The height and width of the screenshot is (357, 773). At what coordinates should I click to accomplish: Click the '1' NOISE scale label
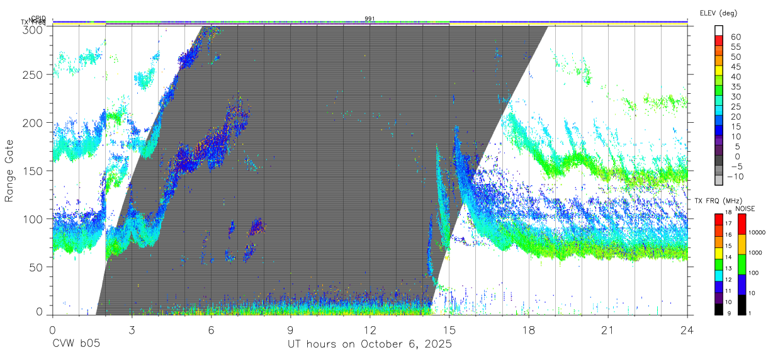(750, 313)
